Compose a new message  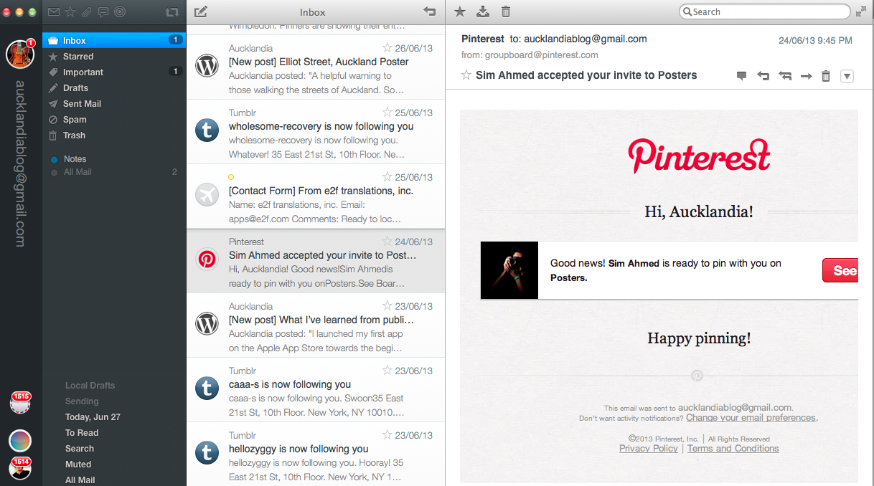point(201,11)
